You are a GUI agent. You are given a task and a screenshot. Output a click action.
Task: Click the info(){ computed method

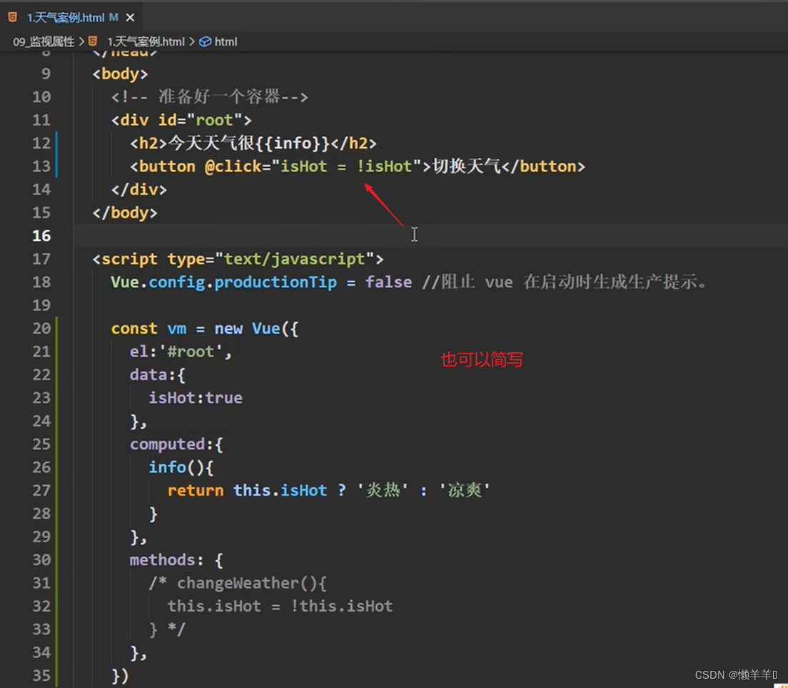181,467
